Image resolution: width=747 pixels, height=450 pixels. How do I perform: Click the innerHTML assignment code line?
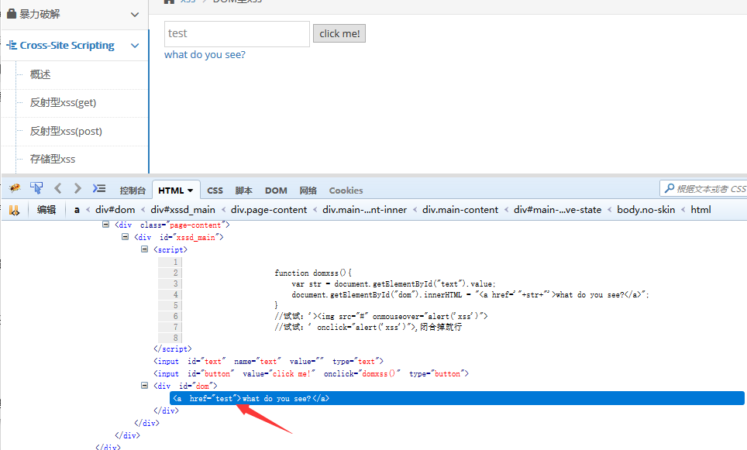pos(470,295)
